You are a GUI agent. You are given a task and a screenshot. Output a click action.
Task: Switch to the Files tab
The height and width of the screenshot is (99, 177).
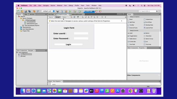click(x=26, y=14)
